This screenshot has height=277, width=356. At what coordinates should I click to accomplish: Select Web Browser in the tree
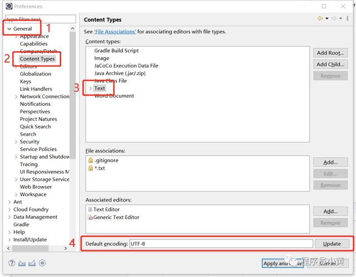click(36, 187)
